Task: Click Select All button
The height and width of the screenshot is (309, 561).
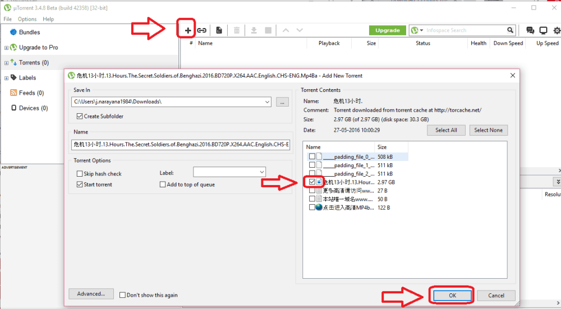Action: pos(446,130)
